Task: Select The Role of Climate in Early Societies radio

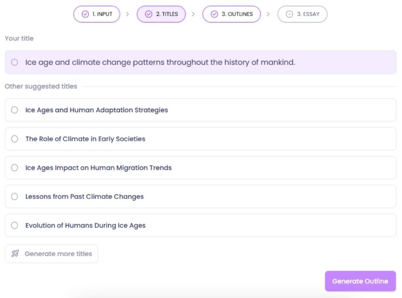Action: pos(14,139)
